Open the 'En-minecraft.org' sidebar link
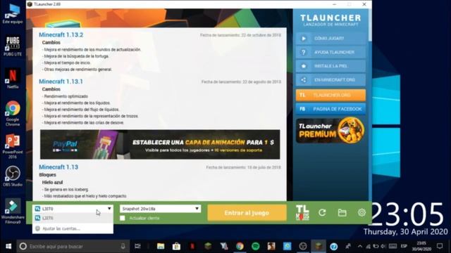 pos(330,79)
